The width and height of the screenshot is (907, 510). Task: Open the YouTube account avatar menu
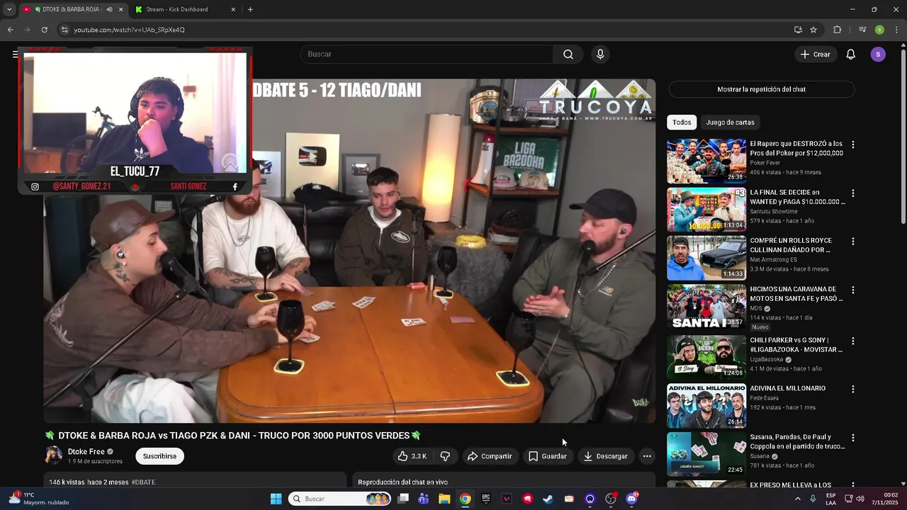click(x=878, y=55)
